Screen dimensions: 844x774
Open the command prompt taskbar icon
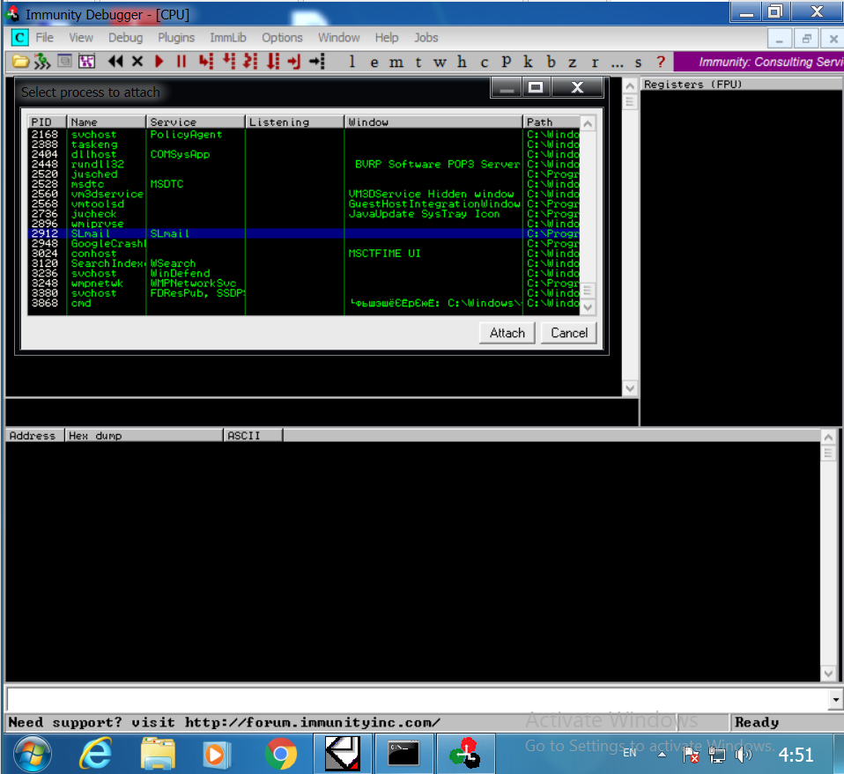403,754
